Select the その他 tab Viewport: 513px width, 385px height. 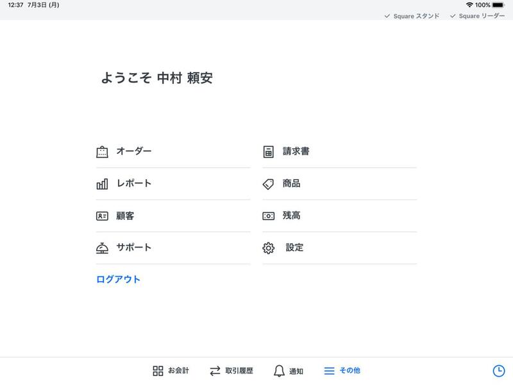(342, 370)
